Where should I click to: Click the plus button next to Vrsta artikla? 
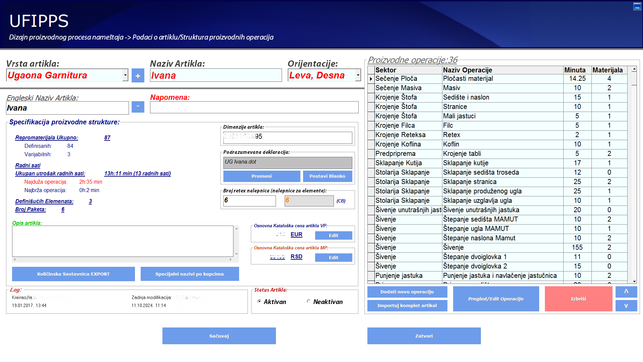coord(138,75)
